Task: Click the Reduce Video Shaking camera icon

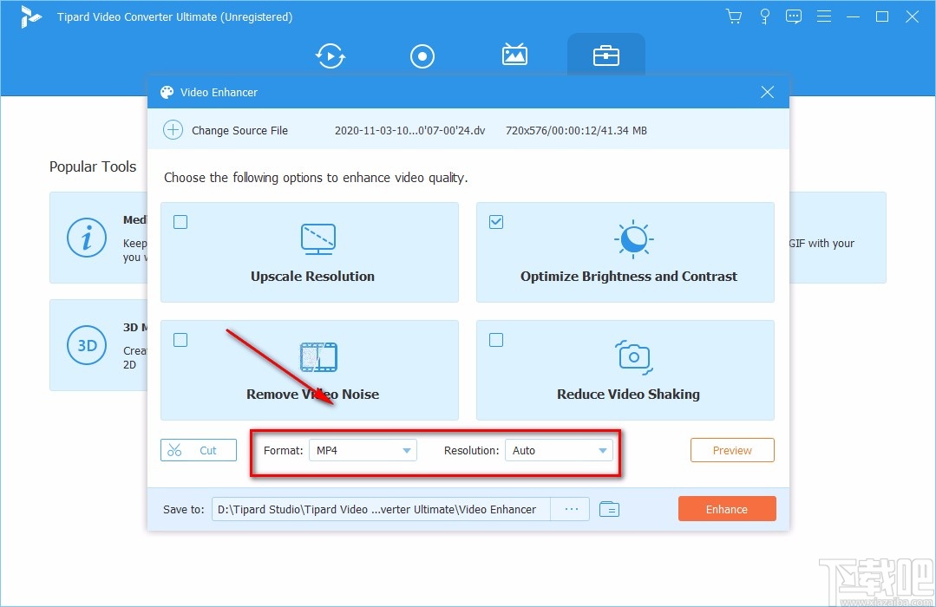Action: coord(634,357)
